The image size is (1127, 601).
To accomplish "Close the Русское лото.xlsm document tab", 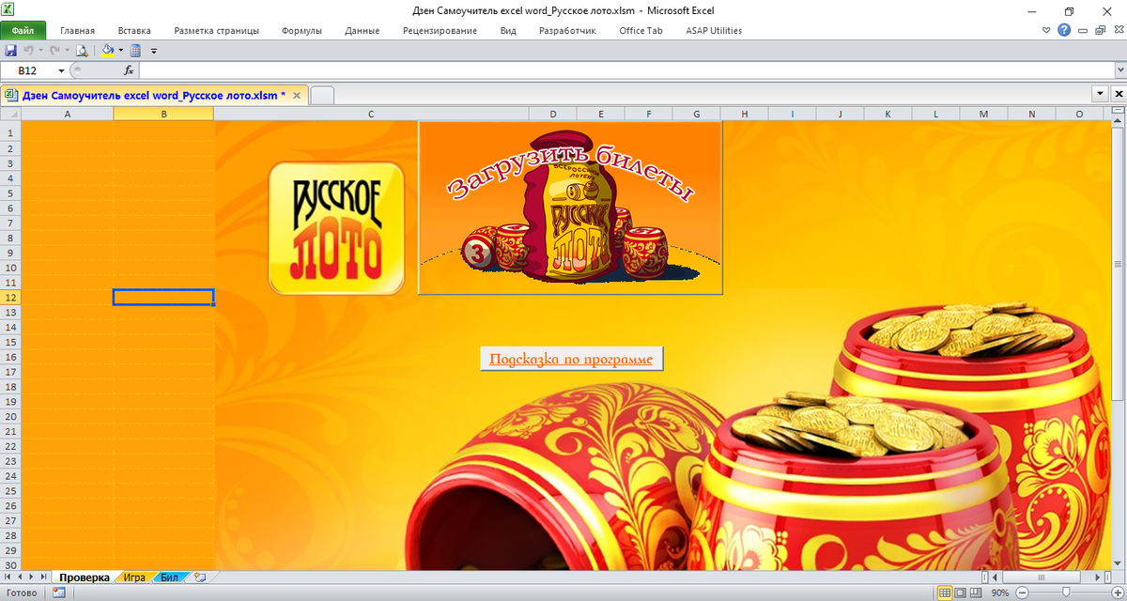I will (x=297, y=95).
